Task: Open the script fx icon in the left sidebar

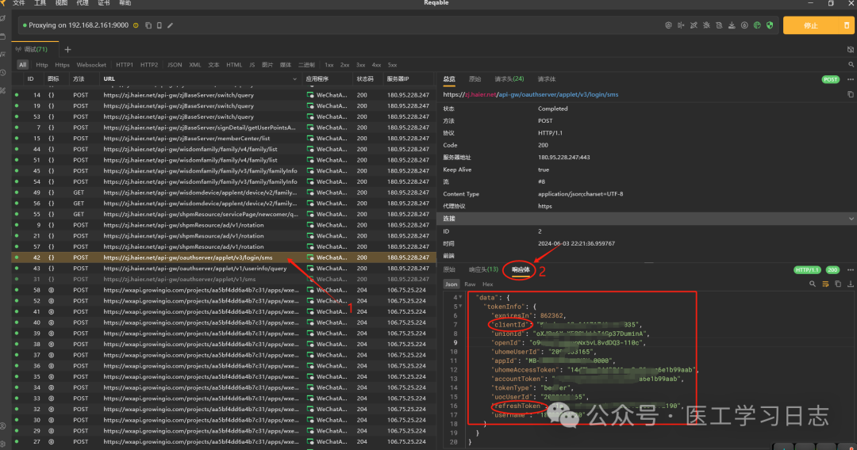Action: pyautogui.click(x=3, y=55)
